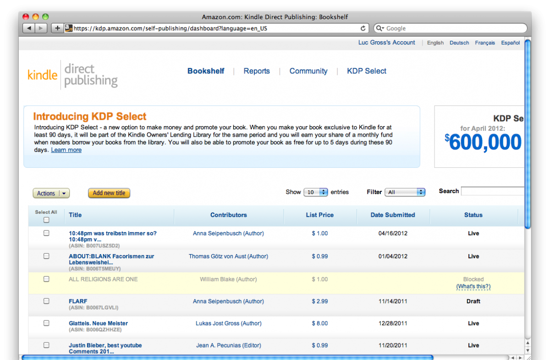This screenshot has width=550, height=360.
Task: Go to the Reports tab
Action: [x=257, y=71]
